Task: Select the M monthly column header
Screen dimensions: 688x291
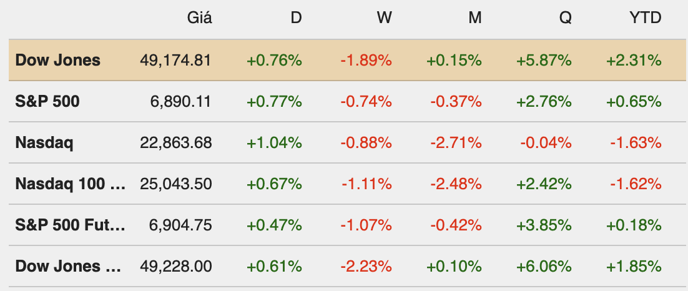Action: (x=475, y=18)
